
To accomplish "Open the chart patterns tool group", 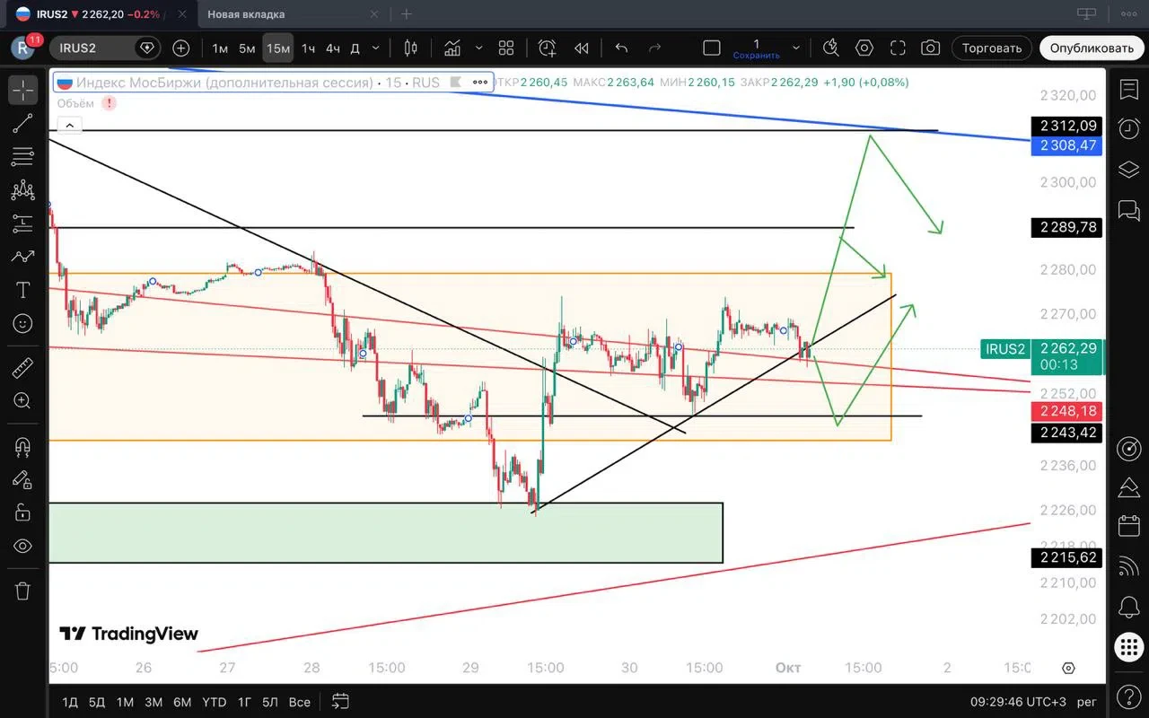I will pos(22,190).
